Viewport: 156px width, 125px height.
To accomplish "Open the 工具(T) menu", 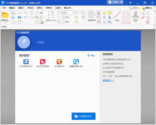I will pyautogui.click(x=58, y=8).
